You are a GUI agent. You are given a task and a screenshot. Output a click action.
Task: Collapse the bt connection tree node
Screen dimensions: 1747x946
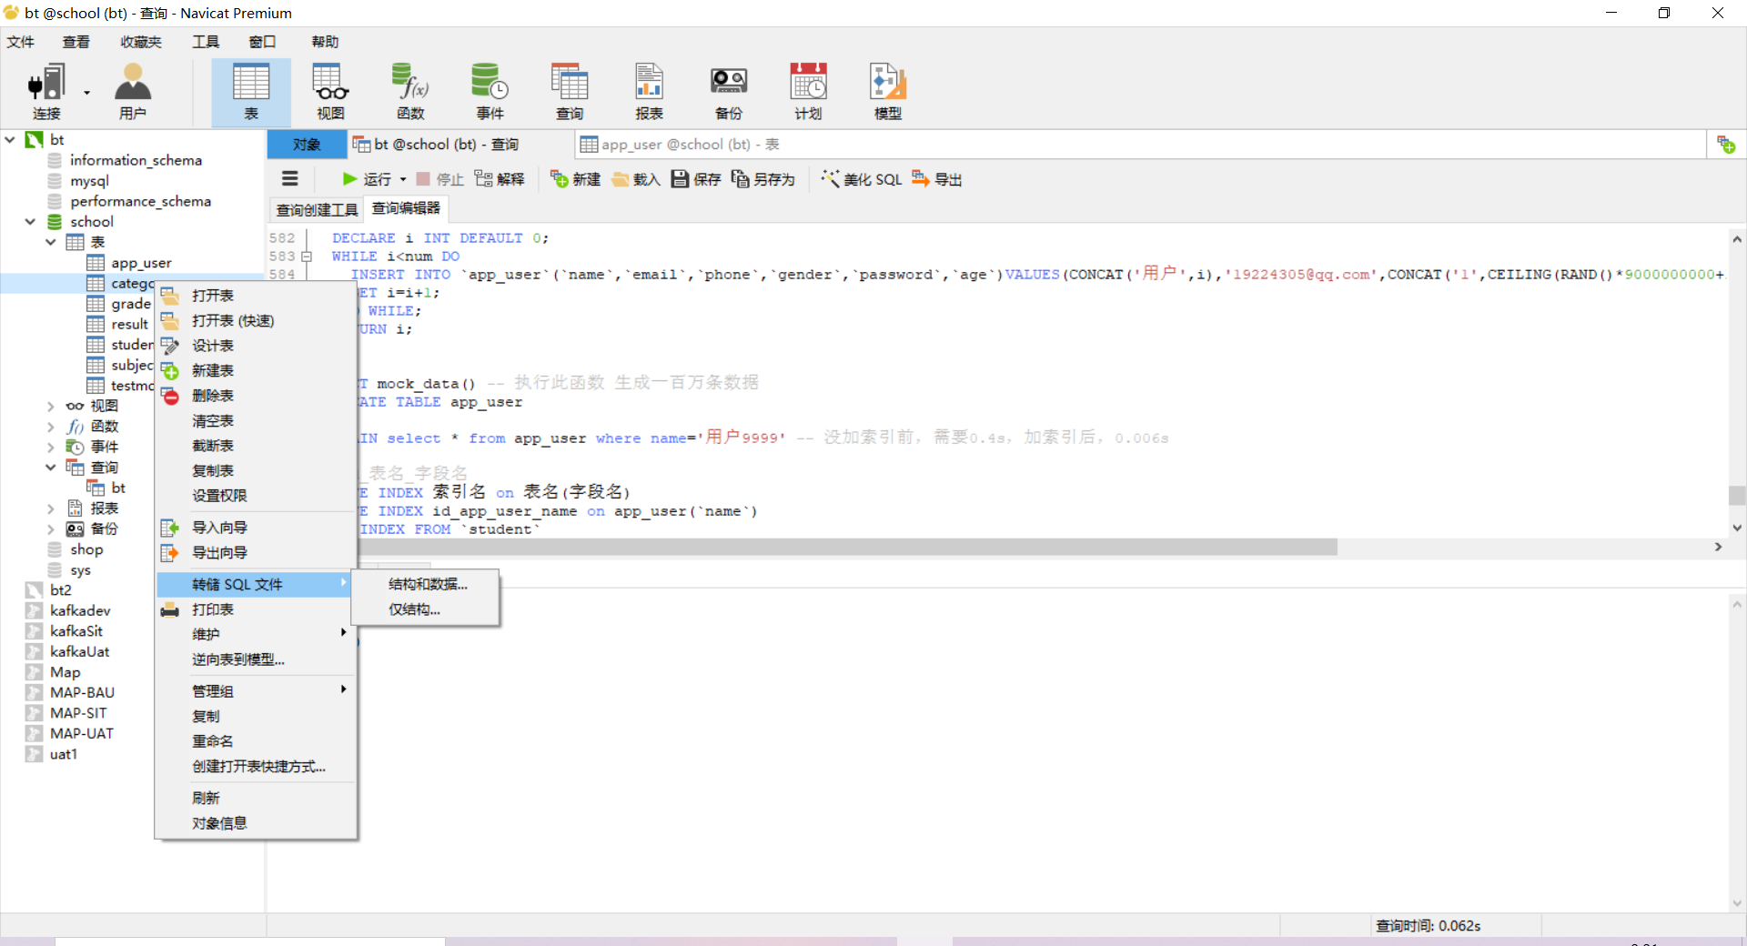(11, 139)
